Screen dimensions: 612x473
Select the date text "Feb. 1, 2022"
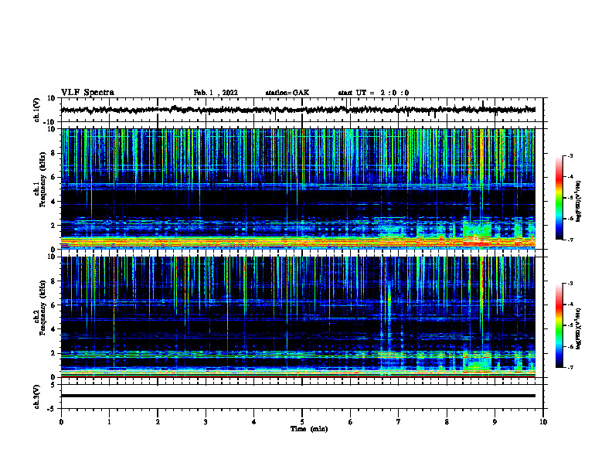(216, 93)
